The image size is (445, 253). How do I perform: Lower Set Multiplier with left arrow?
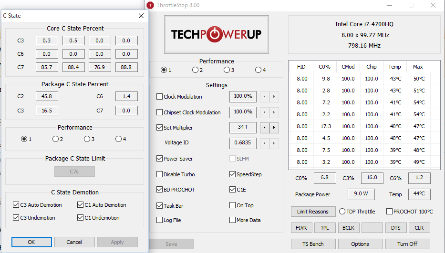265,128
